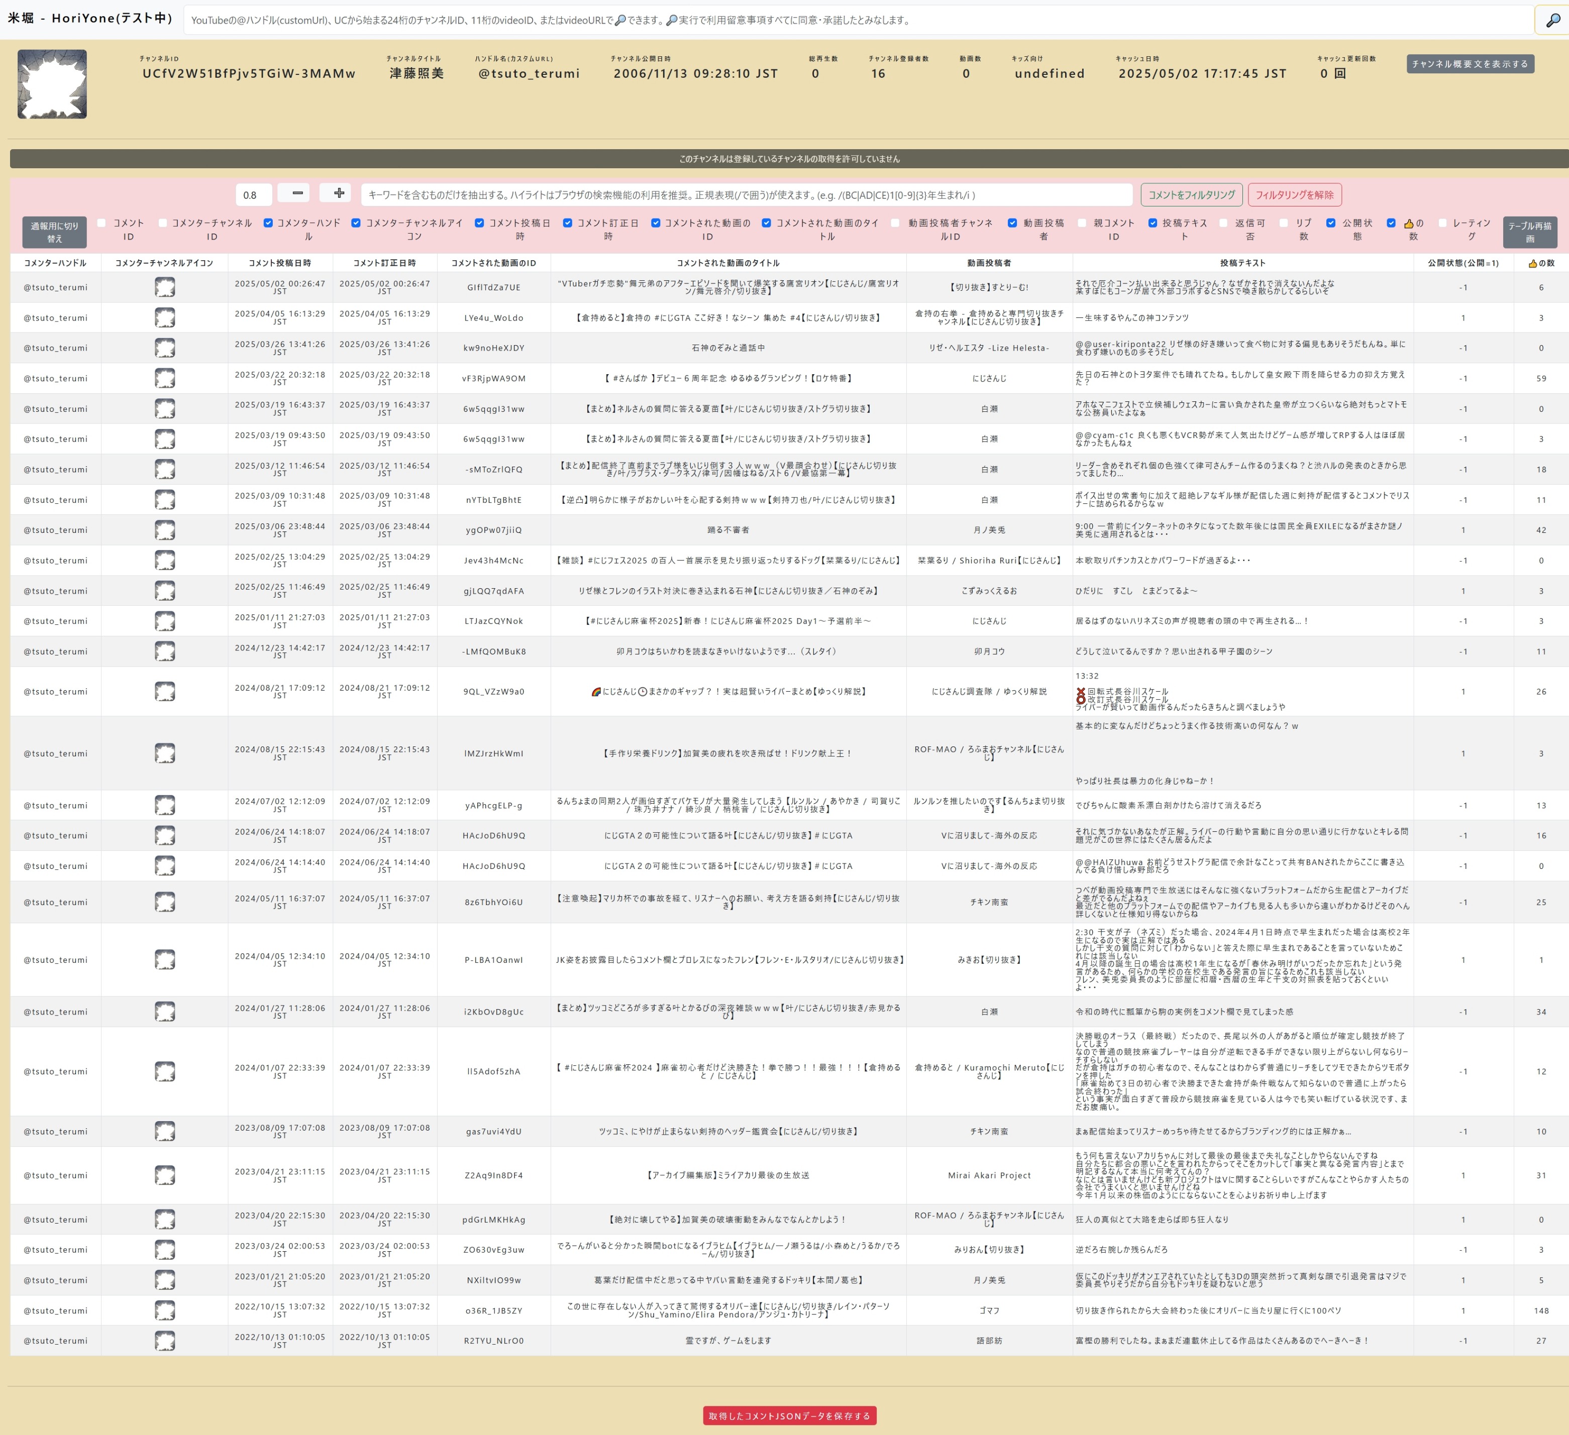Click commenter icon in the IMZJrzHkWmI row
The height and width of the screenshot is (1435, 1569).
point(164,753)
